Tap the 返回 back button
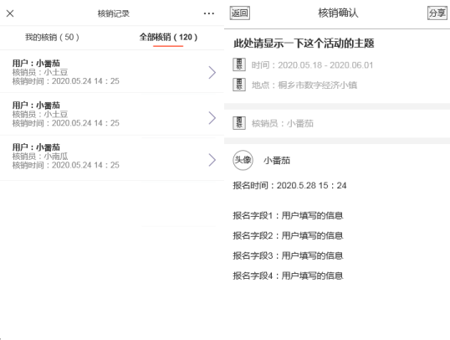Image resolution: width=450 pixels, height=340 pixels. click(239, 13)
